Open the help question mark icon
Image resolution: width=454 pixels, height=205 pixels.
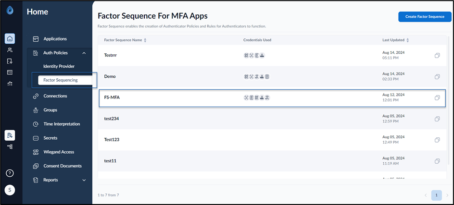(10, 173)
